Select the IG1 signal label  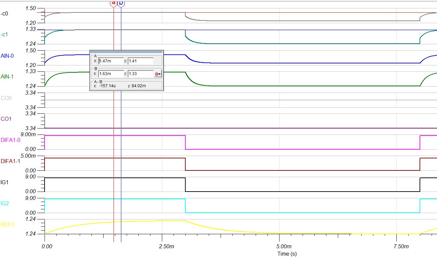click(x=4, y=182)
